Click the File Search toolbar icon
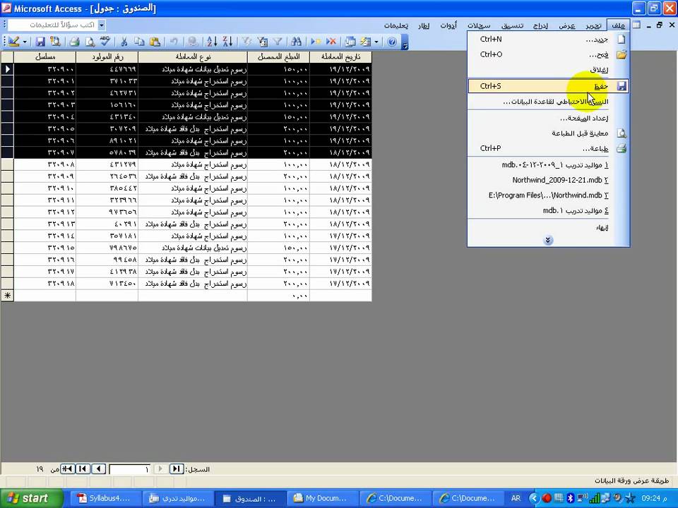Viewport: 678px width, 508px height. [55, 42]
